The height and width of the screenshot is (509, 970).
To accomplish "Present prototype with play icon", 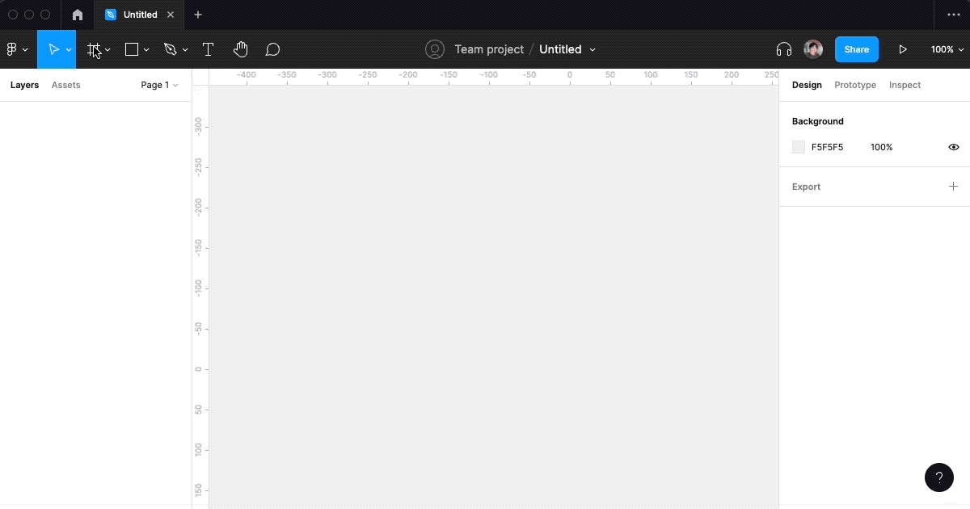I will [903, 49].
